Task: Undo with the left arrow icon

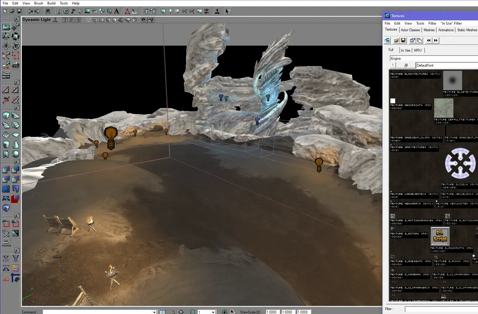Action: click(30, 11)
